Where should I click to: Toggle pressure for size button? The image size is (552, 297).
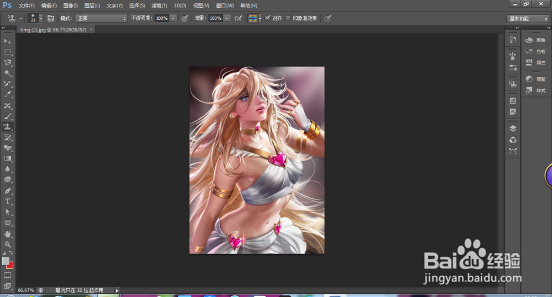(x=328, y=18)
